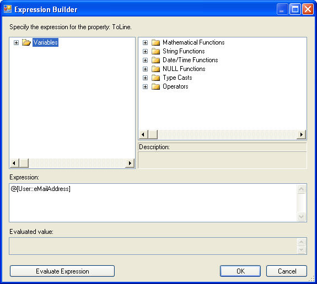Maximize the Expression Builder window
Viewport: 317px width, 284px height.
click(295, 9)
